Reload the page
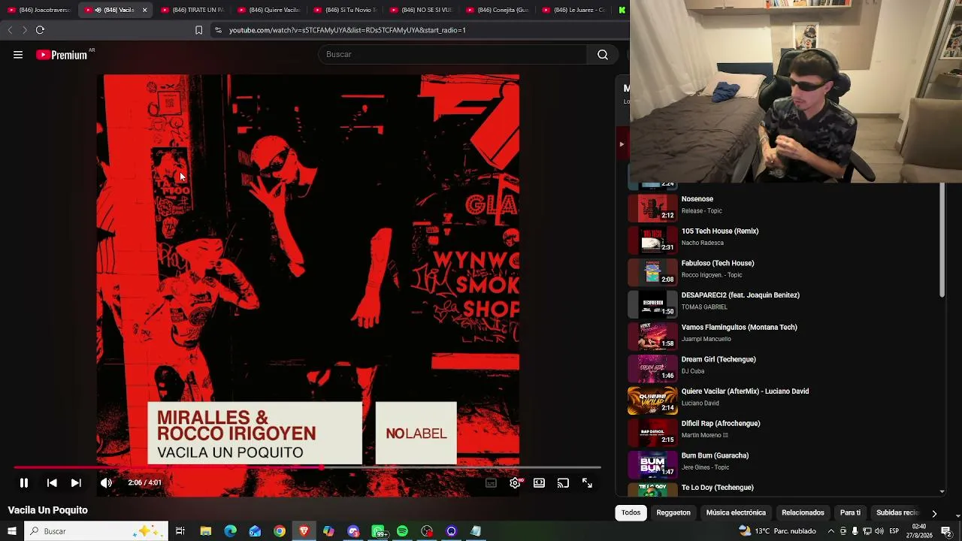This screenshot has height=541, width=962. coord(40,30)
